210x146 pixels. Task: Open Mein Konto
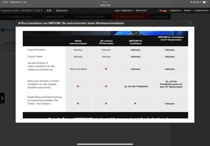pyautogui.click(x=141, y=10)
